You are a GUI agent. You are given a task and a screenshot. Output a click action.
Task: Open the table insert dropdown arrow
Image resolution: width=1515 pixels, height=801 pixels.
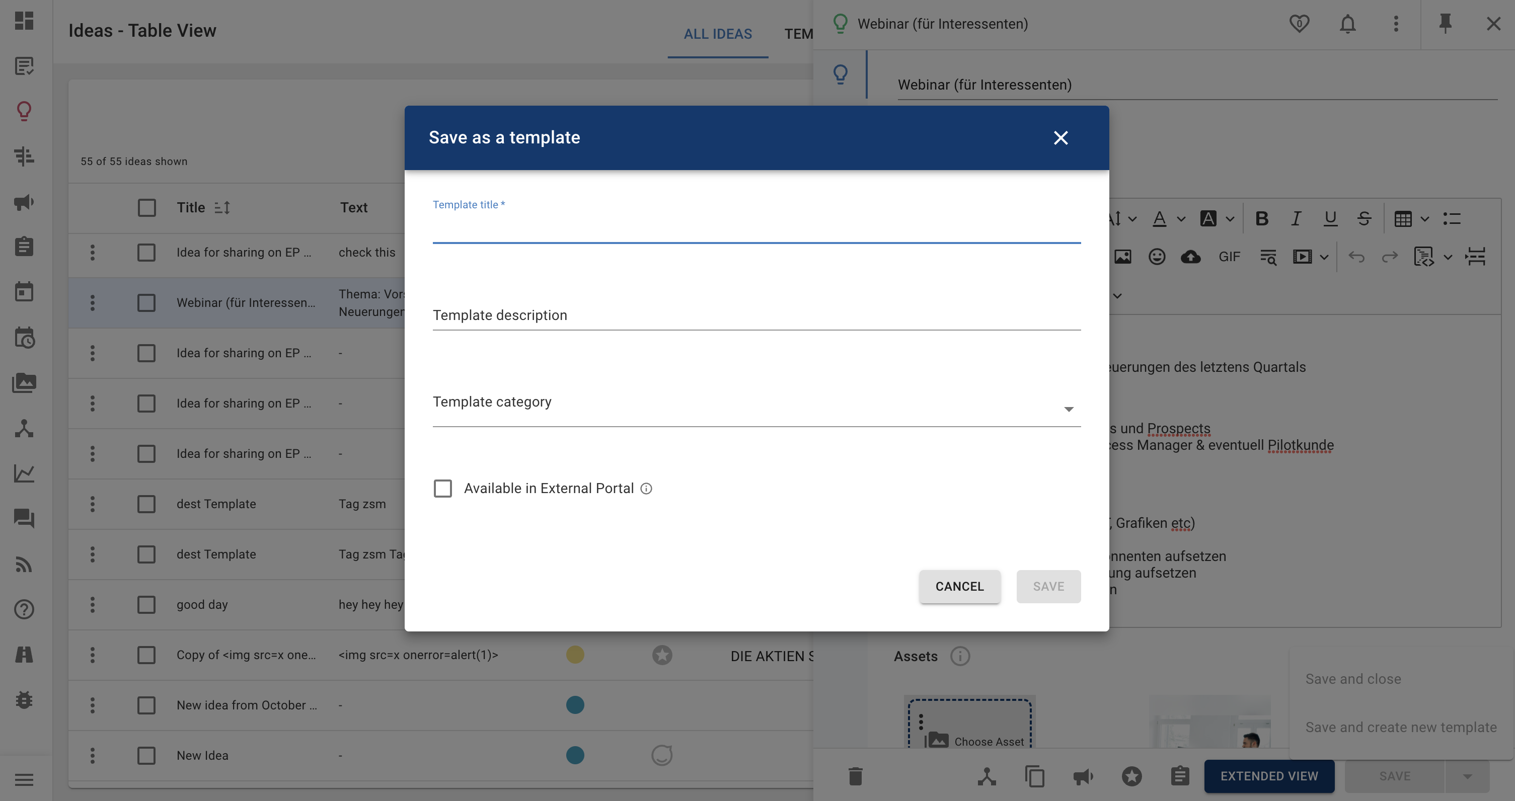coord(1424,219)
